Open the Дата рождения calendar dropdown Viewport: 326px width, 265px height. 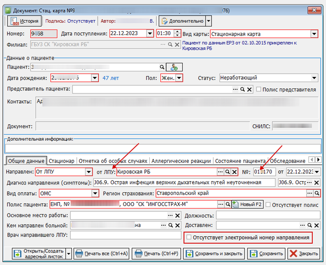(95, 78)
